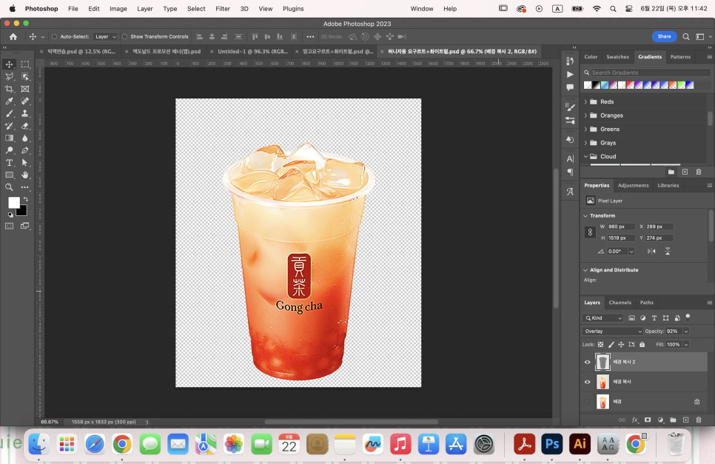Select the Eraser tool
Image resolution: width=715 pixels, height=464 pixels.
click(x=25, y=126)
